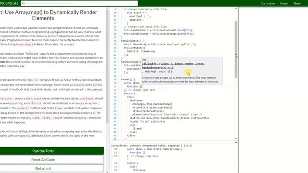Click line number 32 in the editor

(x=115, y=90)
